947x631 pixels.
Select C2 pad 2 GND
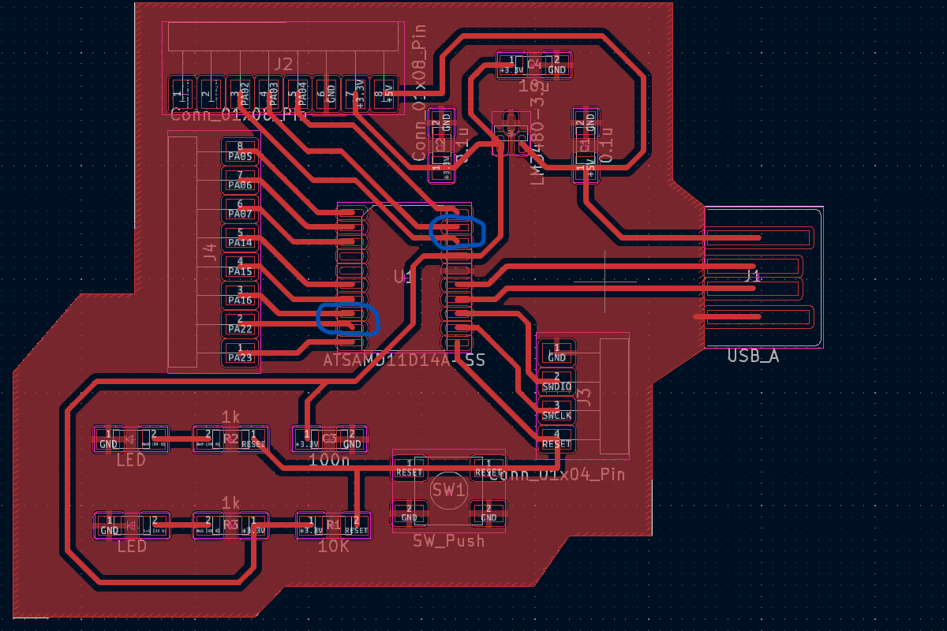pyautogui.click(x=441, y=123)
